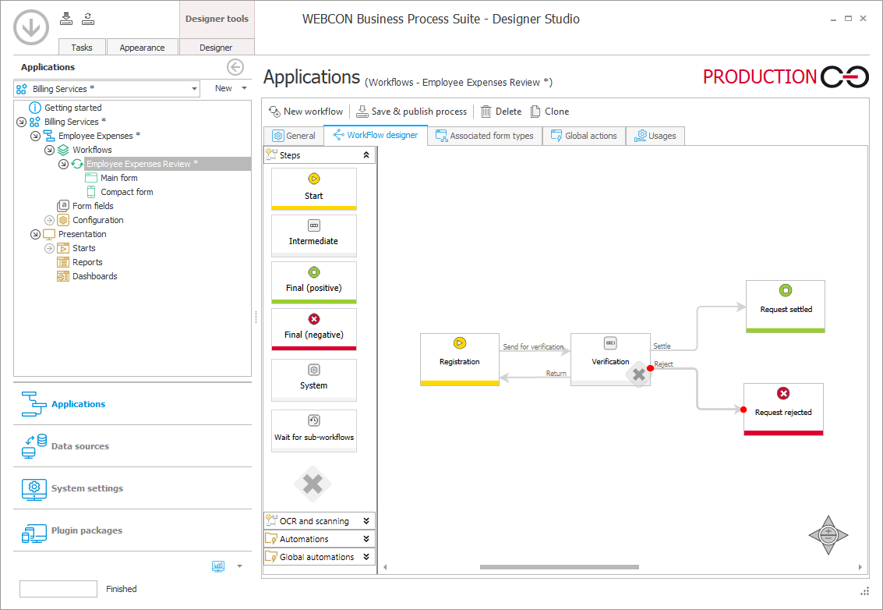Open the Plugin packages section
This screenshot has width=883, height=610.
[x=132, y=530]
